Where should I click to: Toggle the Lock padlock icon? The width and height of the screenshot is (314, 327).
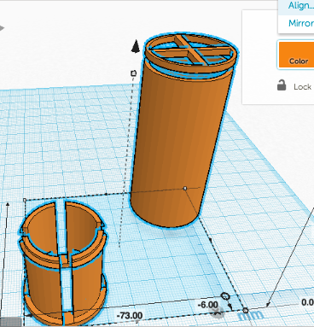[282, 85]
